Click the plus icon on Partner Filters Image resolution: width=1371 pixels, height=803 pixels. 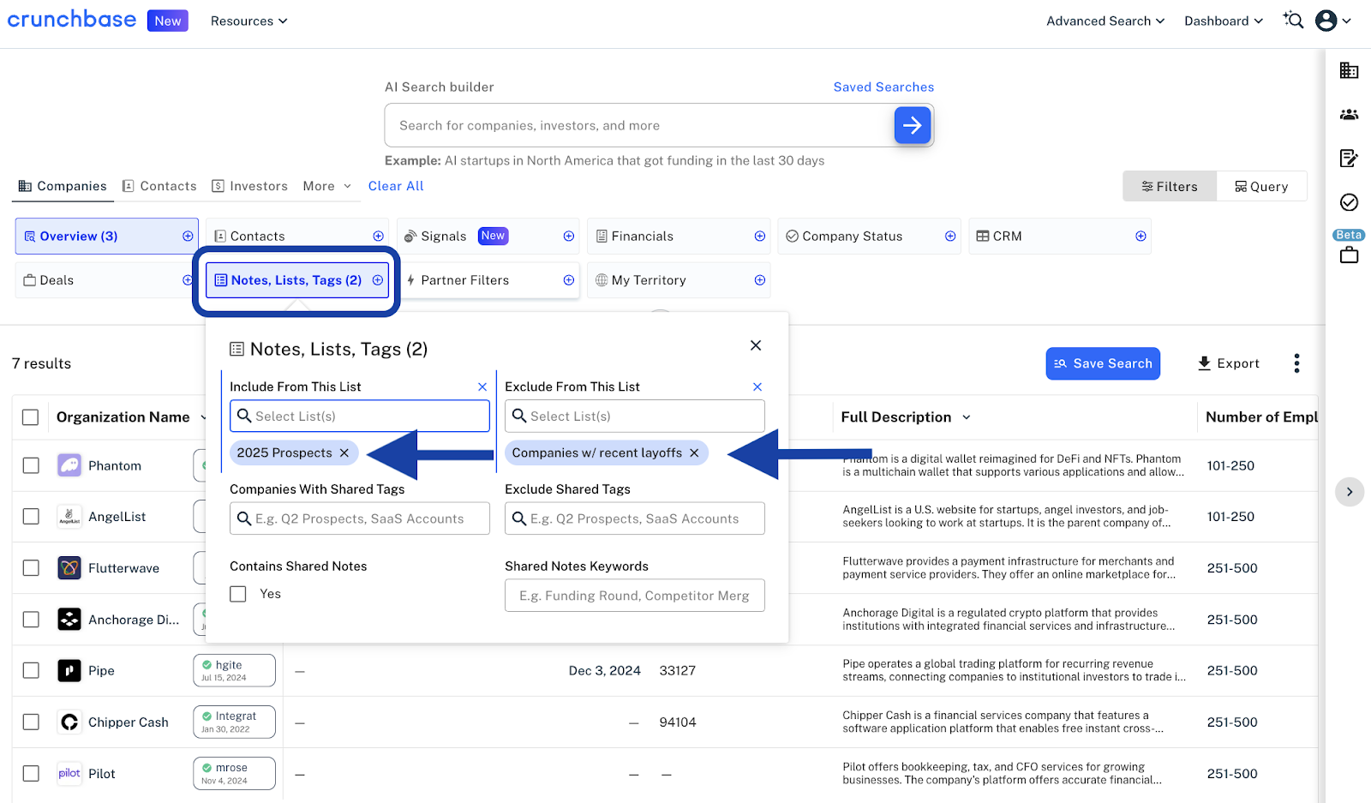click(x=569, y=280)
